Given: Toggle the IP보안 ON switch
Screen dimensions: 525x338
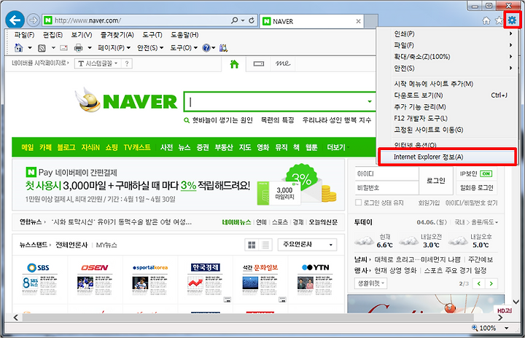Looking at the screenshot, I should [x=486, y=173].
